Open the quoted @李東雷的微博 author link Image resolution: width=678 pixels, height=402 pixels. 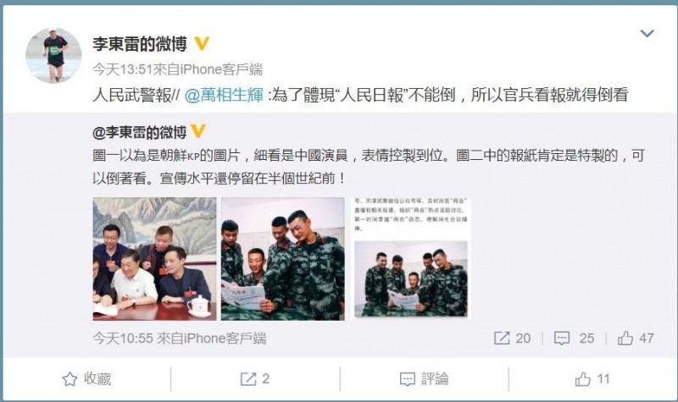click(139, 132)
